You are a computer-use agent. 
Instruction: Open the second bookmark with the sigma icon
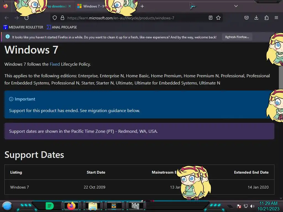point(62,27)
